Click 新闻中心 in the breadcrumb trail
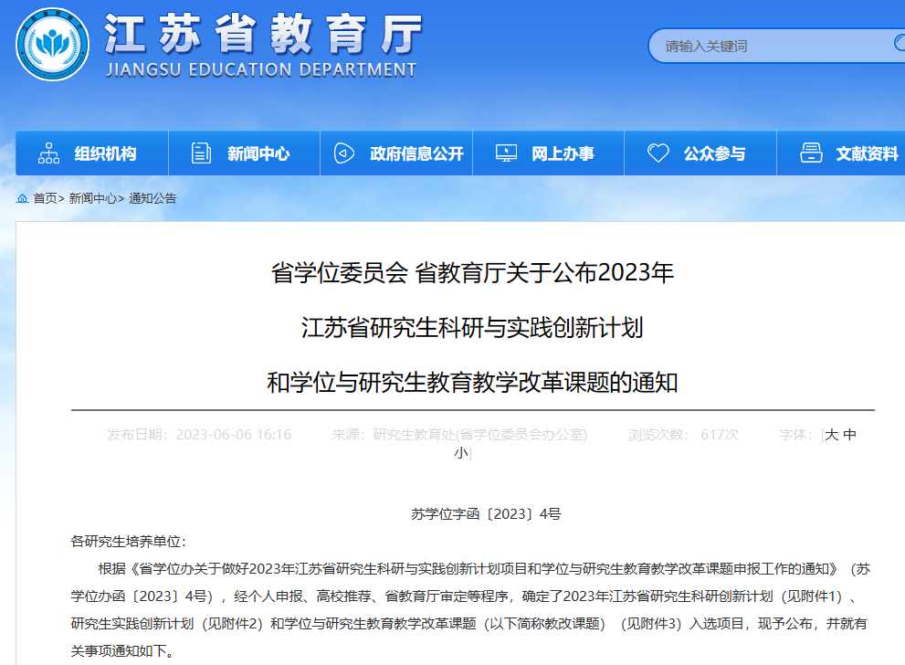This screenshot has width=905, height=665. (92, 198)
